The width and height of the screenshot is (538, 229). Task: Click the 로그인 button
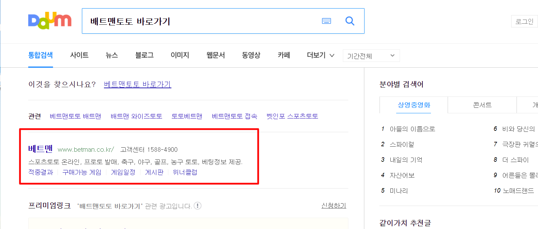(525, 21)
